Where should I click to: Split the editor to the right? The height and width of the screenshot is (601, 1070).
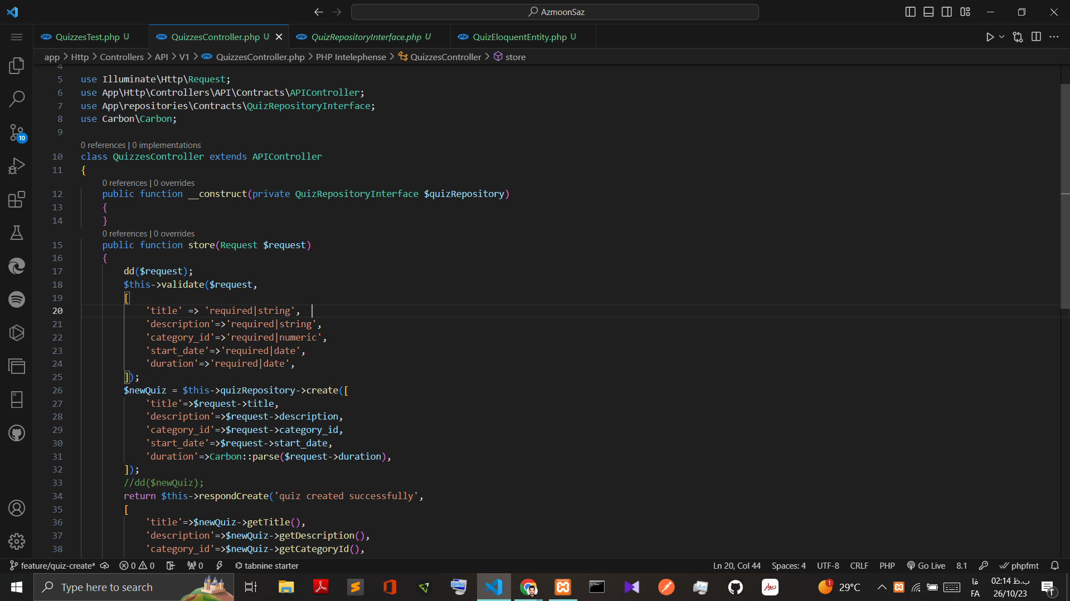point(1036,37)
